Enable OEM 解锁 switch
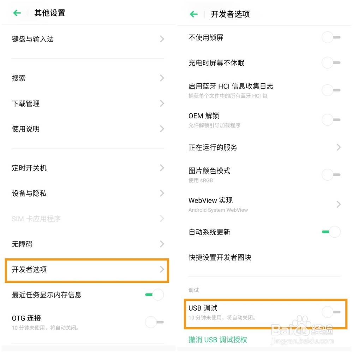This screenshot has width=353, height=353. pyautogui.click(x=331, y=120)
